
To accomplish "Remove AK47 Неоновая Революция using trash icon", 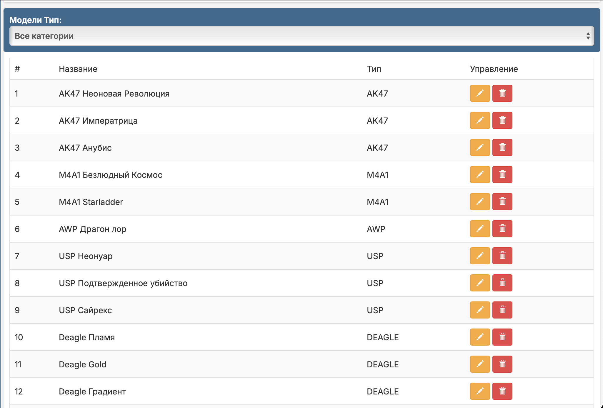I will (502, 93).
